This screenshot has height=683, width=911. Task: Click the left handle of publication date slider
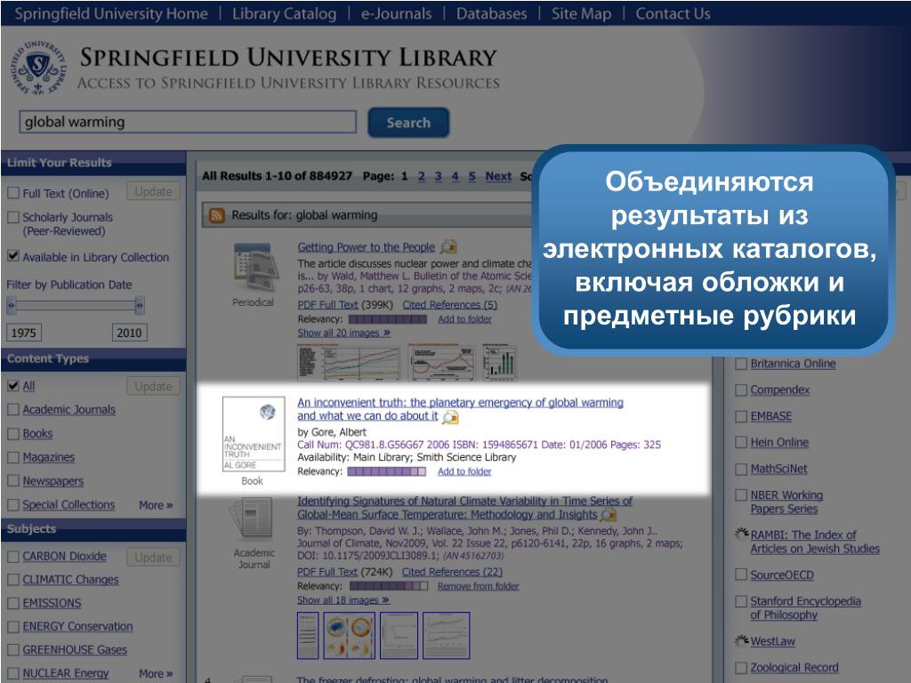pyautogui.click(x=11, y=305)
